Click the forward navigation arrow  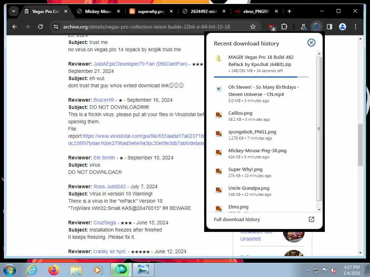(27, 27)
